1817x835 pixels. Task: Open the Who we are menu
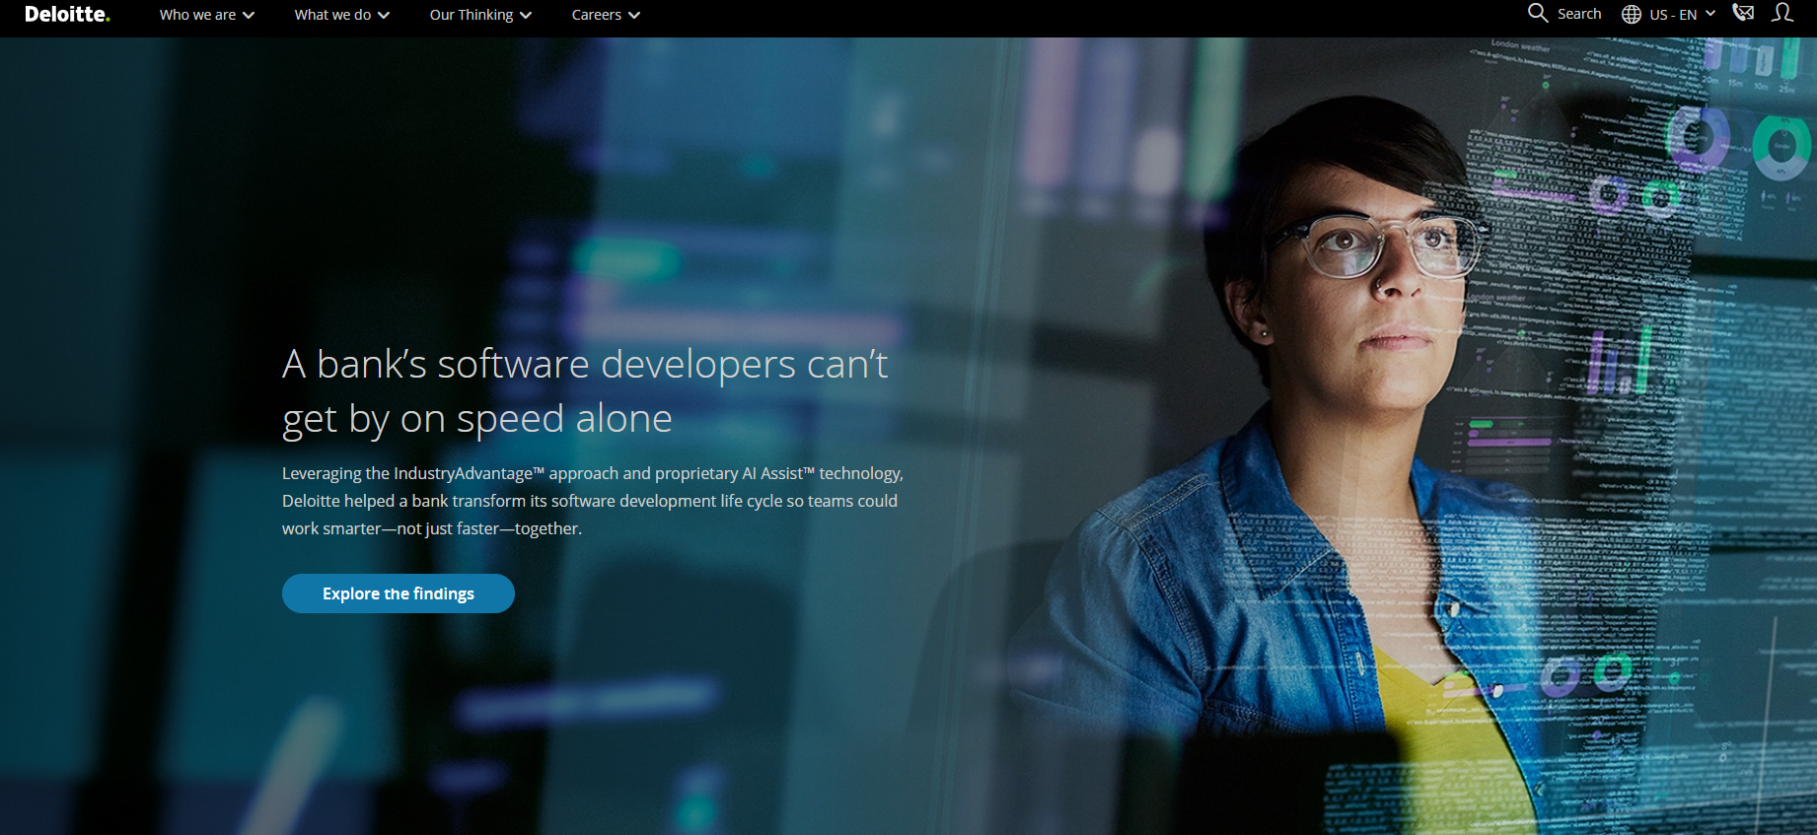[197, 15]
